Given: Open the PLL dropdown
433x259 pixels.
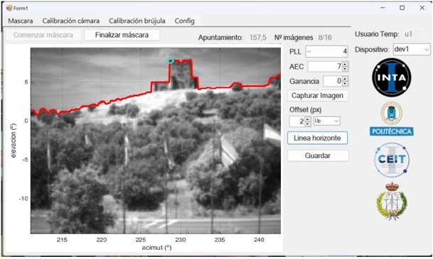Looking at the screenshot, I should point(309,52).
